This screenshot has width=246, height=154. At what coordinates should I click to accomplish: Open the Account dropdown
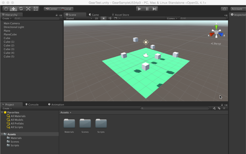(x=238, y=9)
